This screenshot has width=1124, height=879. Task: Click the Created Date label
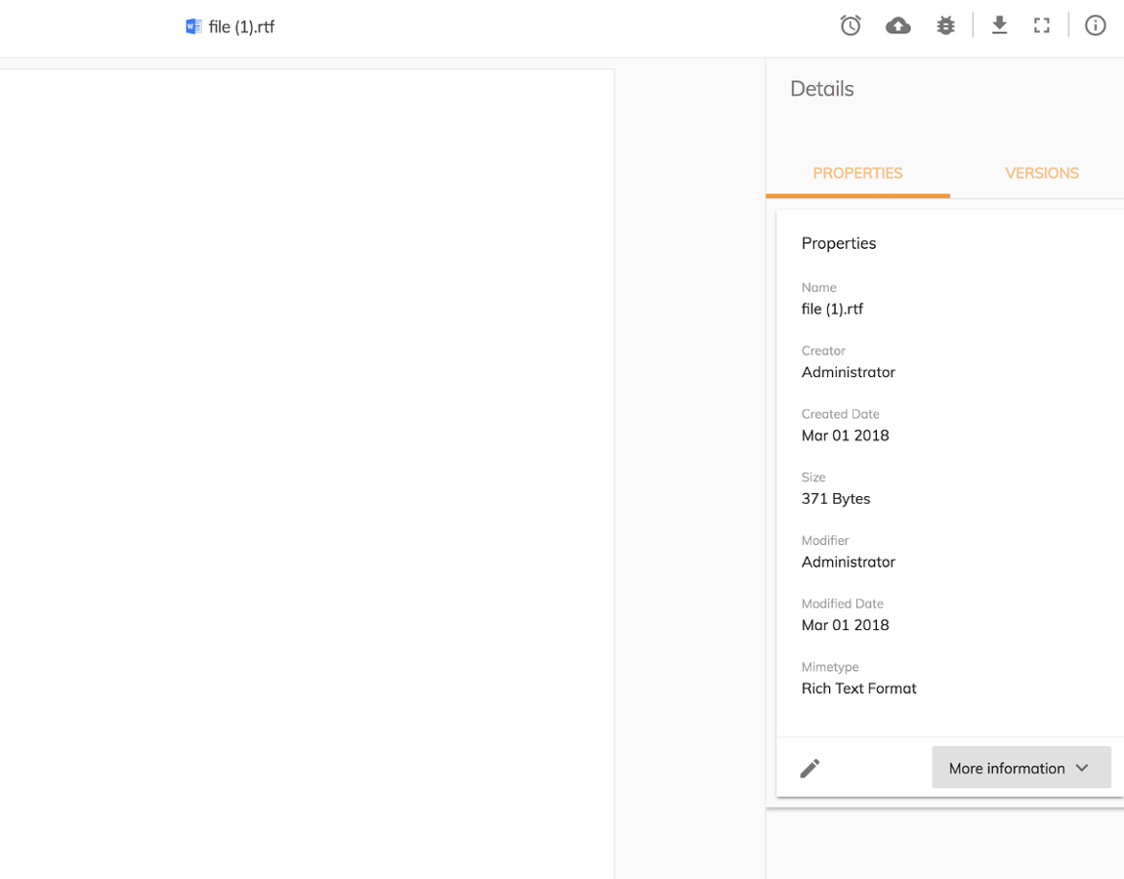tap(840, 414)
